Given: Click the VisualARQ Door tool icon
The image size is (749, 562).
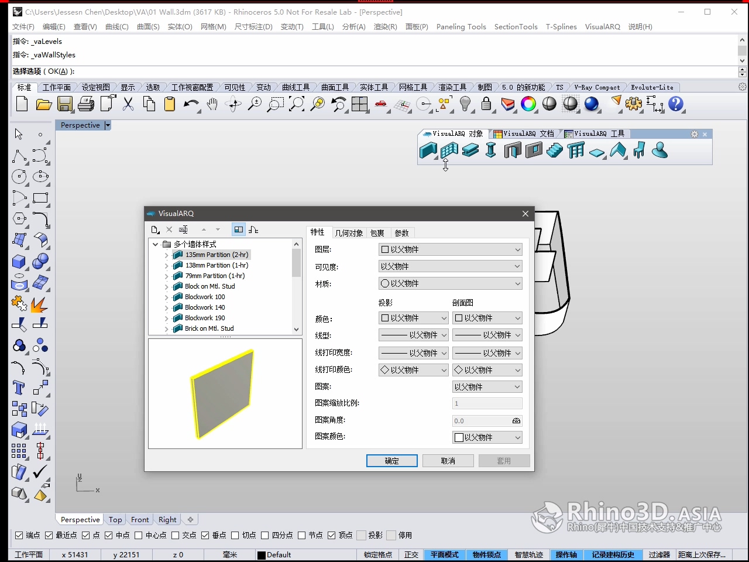Looking at the screenshot, I should point(513,150).
